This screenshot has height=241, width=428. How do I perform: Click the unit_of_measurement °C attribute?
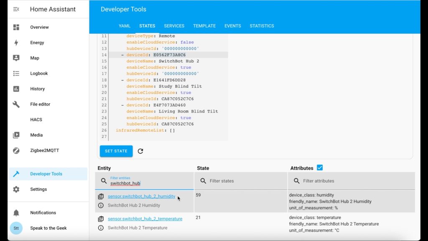314,231
